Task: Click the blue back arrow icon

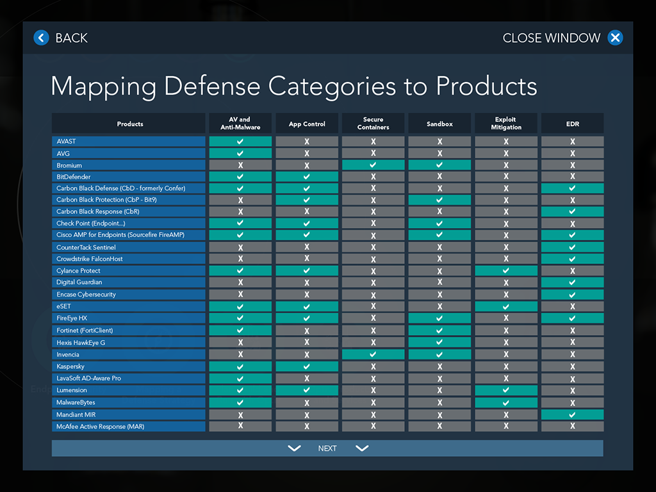Action: pos(41,38)
